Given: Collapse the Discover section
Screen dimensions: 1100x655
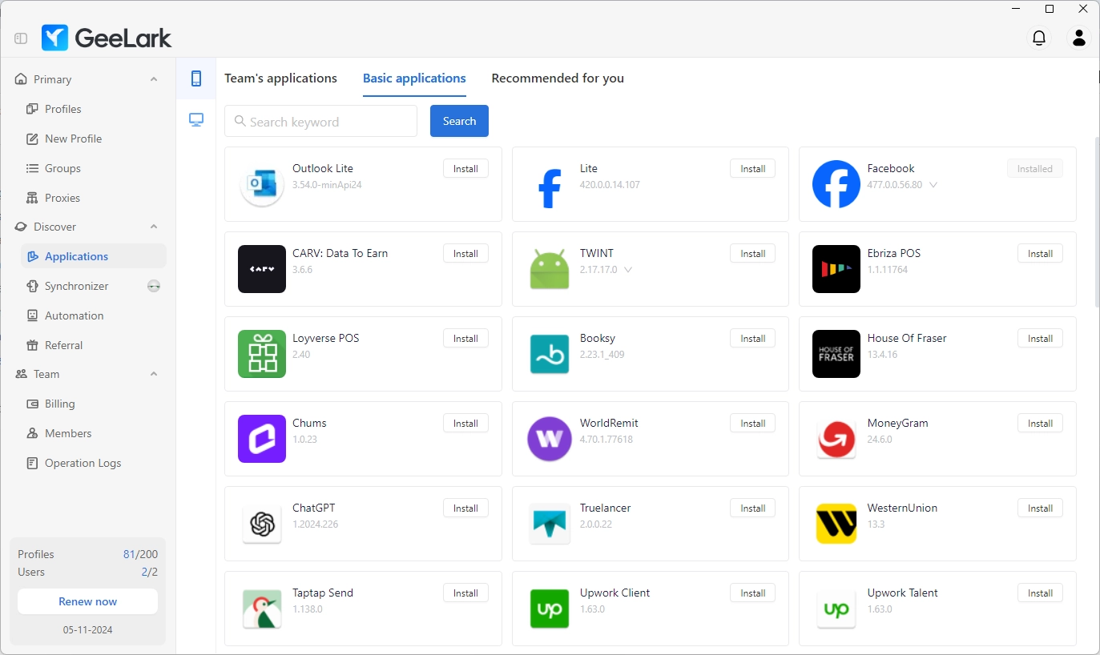Looking at the screenshot, I should 154,227.
